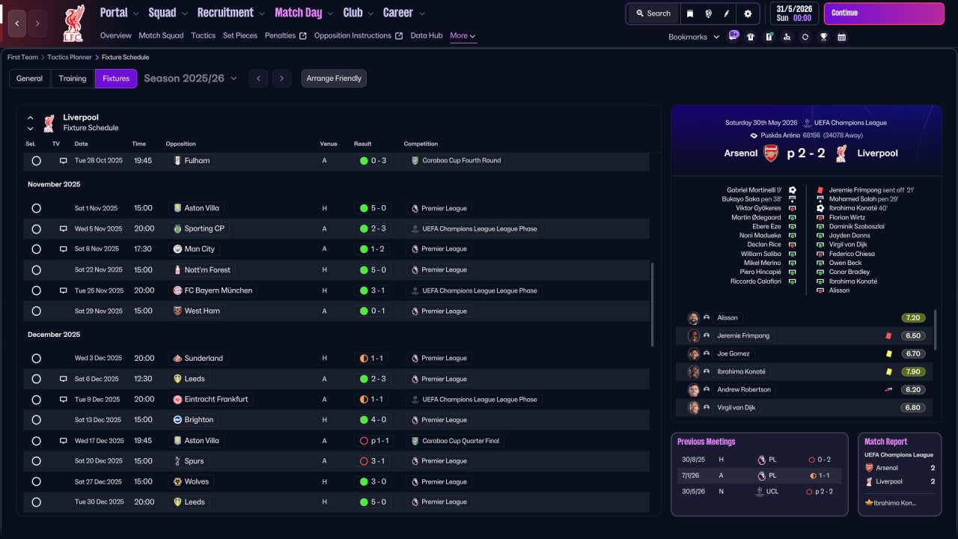Open the messages bubble with 9+ badge
Viewport: 958px width, 539px height.
(x=733, y=36)
